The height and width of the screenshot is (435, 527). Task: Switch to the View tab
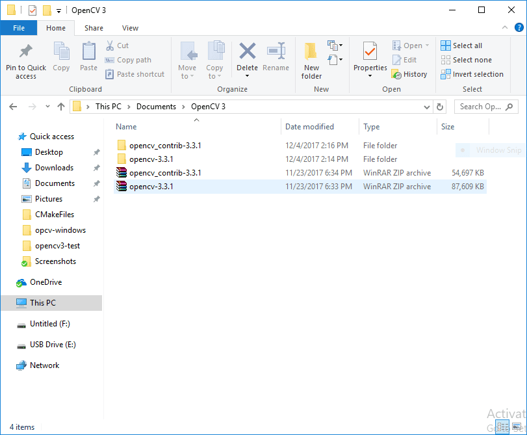[x=130, y=28]
